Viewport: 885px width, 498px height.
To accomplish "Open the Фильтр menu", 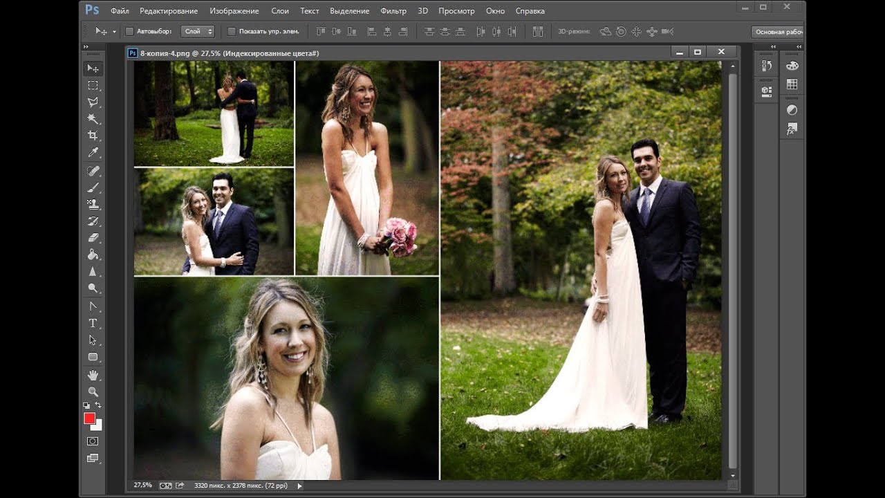I will click(x=393, y=11).
